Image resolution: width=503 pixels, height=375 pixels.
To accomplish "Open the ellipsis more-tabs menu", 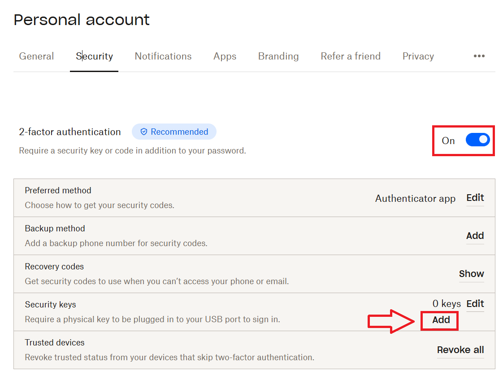I will 479,56.
